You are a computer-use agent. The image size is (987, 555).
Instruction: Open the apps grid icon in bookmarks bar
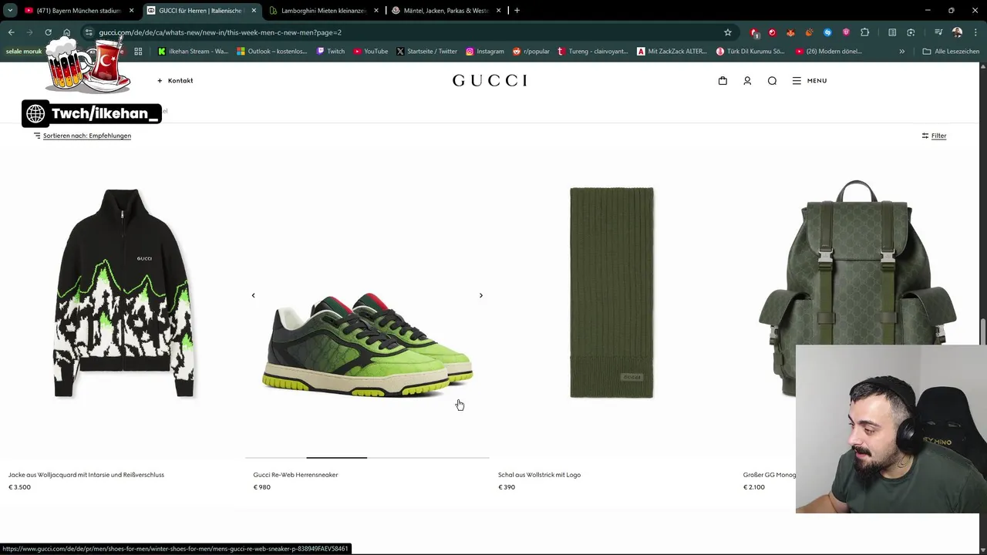(x=138, y=52)
